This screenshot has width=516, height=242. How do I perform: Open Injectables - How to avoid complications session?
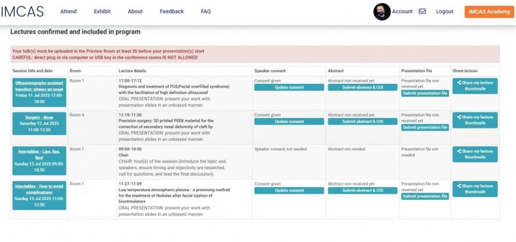pyautogui.click(x=39, y=189)
